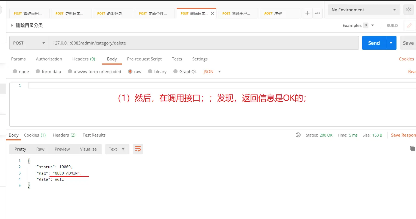Click the pencil edit icon near BUILD

click(x=409, y=25)
